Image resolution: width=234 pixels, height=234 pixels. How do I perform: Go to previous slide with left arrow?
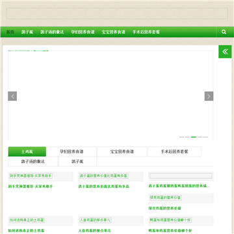pyautogui.click(x=12, y=96)
